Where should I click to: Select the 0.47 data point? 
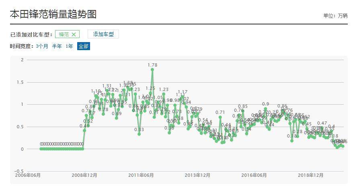(322, 128)
